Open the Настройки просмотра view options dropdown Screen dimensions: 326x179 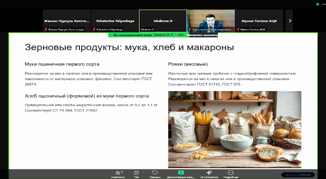click(202, 35)
